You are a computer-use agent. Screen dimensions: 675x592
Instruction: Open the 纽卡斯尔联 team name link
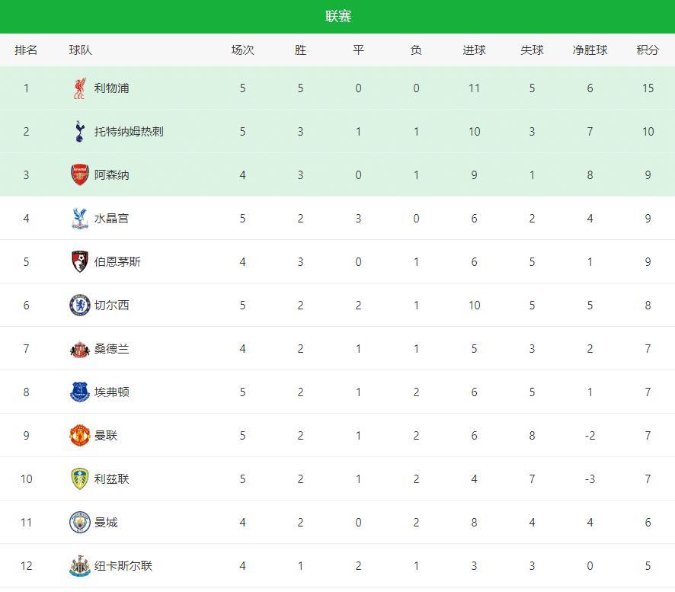click(123, 566)
